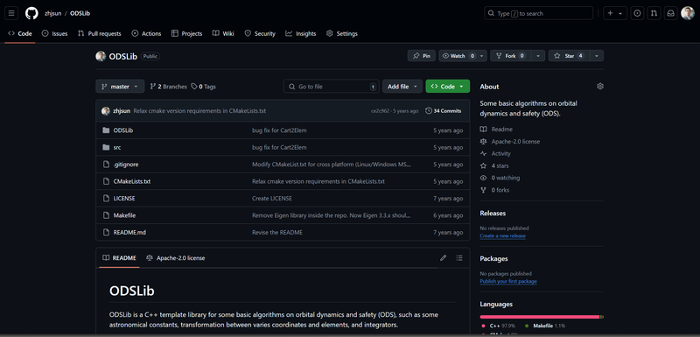The height and width of the screenshot is (337, 700).
Task: View the 2 Branches link
Action: click(x=168, y=87)
